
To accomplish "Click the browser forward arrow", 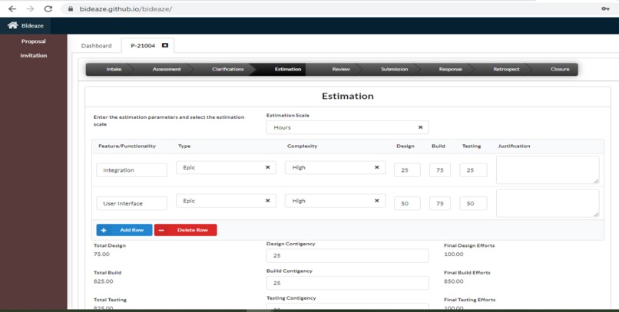I will [31, 8].
